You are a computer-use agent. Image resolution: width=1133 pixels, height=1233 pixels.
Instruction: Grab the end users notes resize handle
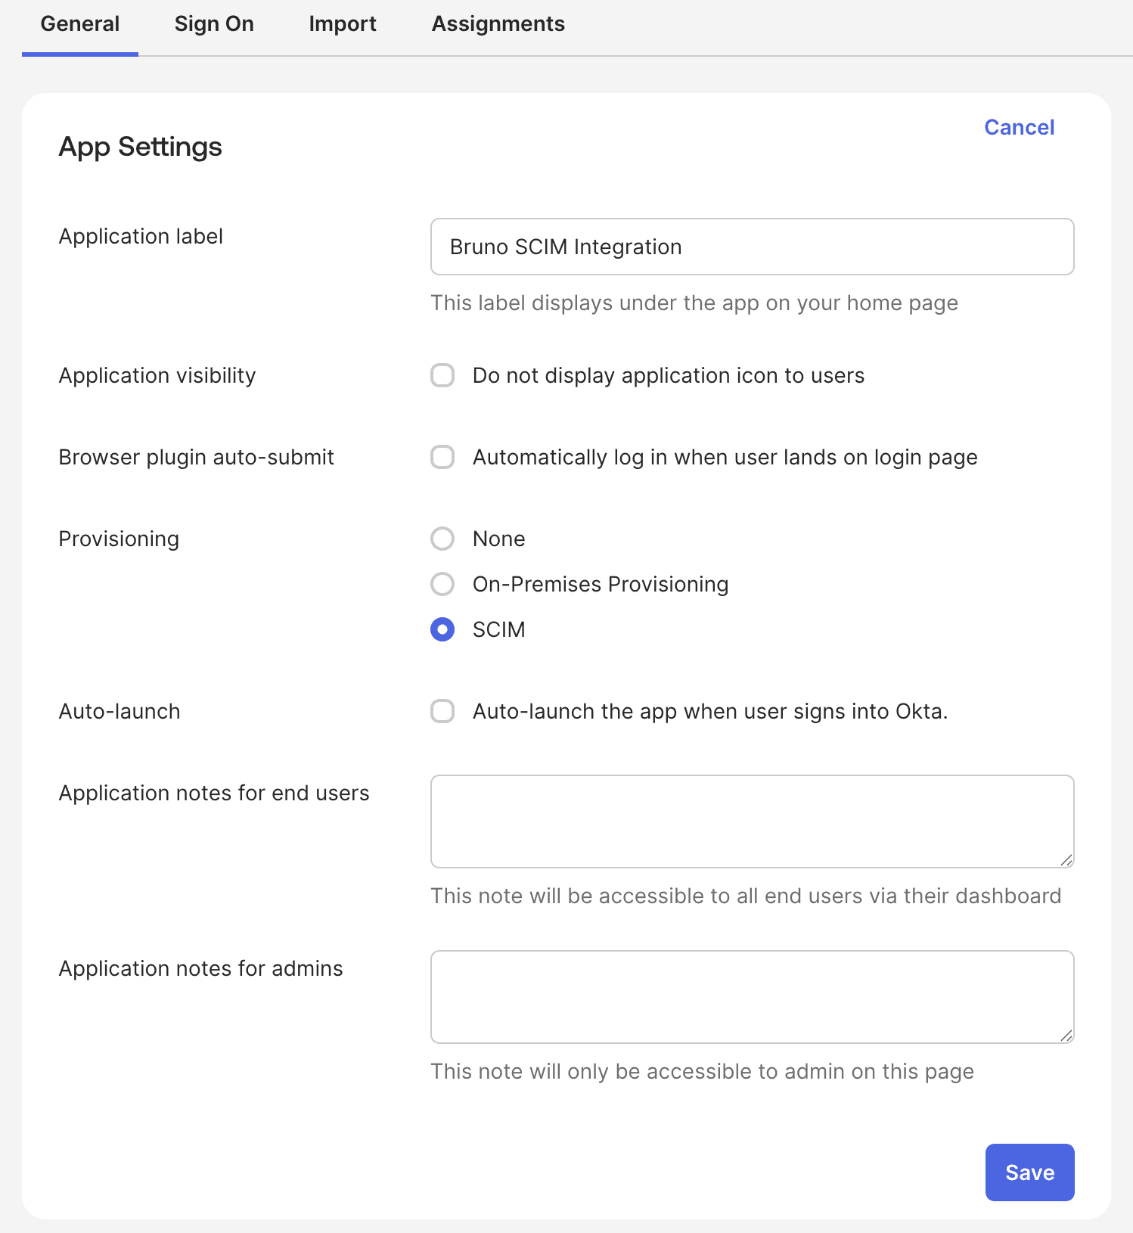(x=1066, y=860)
